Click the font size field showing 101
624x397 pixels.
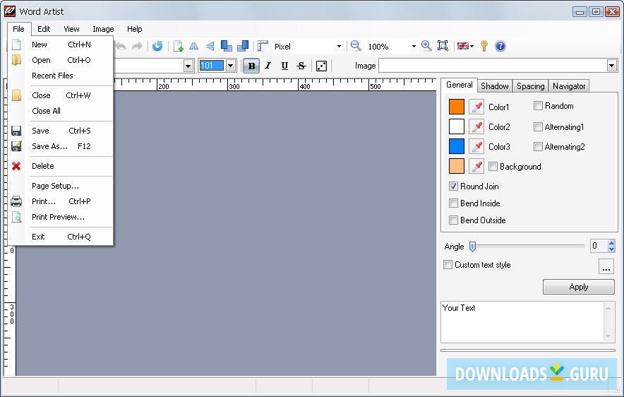pyautogui.click(x=212, y=66)
